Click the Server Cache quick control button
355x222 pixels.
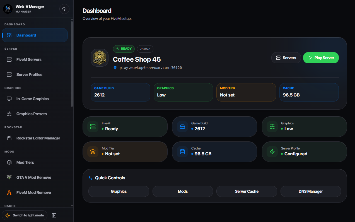(x=247, y=191)
